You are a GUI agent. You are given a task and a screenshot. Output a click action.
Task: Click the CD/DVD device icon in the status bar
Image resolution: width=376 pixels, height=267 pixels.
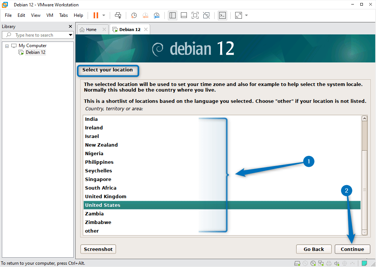[x=313, y=263]
